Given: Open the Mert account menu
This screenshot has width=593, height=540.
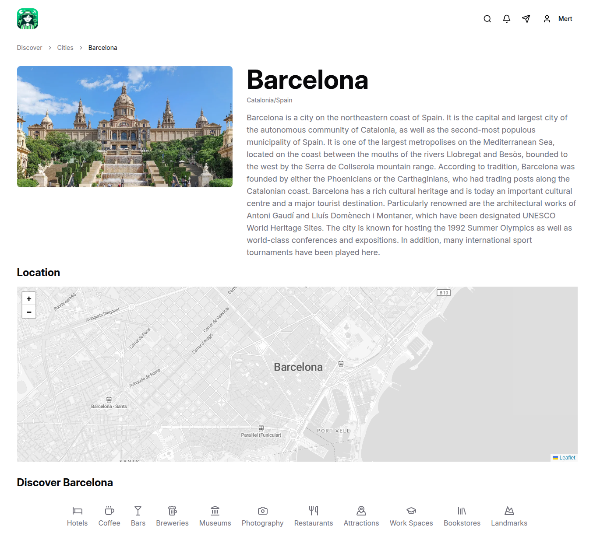Looking at the screenshot, I should (x=565, y=19).
